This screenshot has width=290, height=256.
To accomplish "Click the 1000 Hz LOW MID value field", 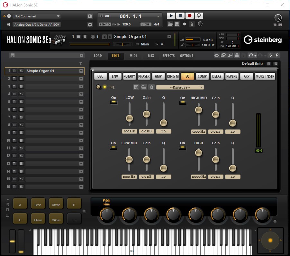I will point(129,177).
